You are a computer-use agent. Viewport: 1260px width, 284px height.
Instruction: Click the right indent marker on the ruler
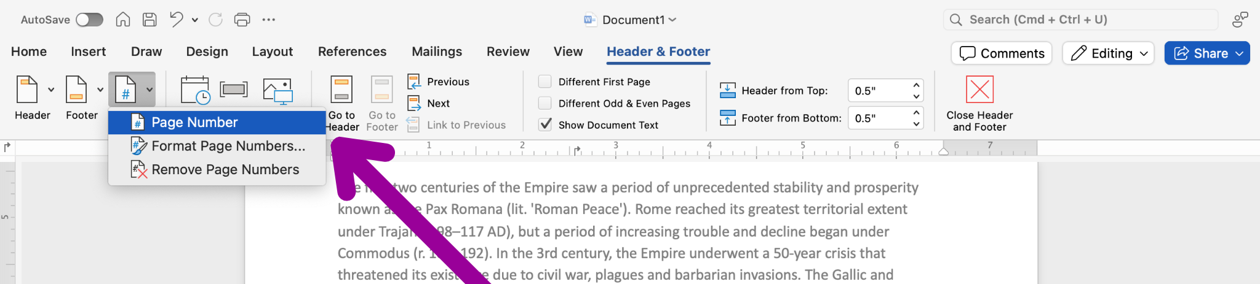pos(943,152)
